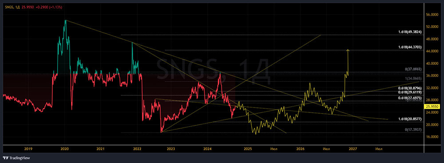Click the 2026 label on the time axis
This screenshot has height=163, width=444.
click(300, 148)
